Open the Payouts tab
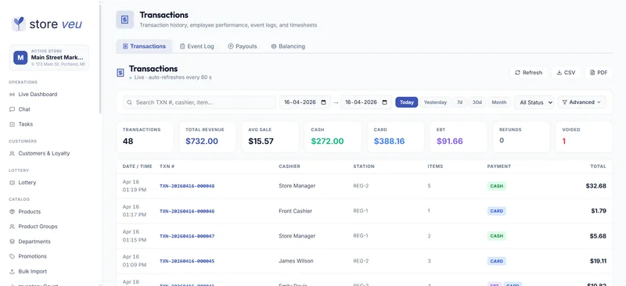Screen dimensions: 626x286 243,46
